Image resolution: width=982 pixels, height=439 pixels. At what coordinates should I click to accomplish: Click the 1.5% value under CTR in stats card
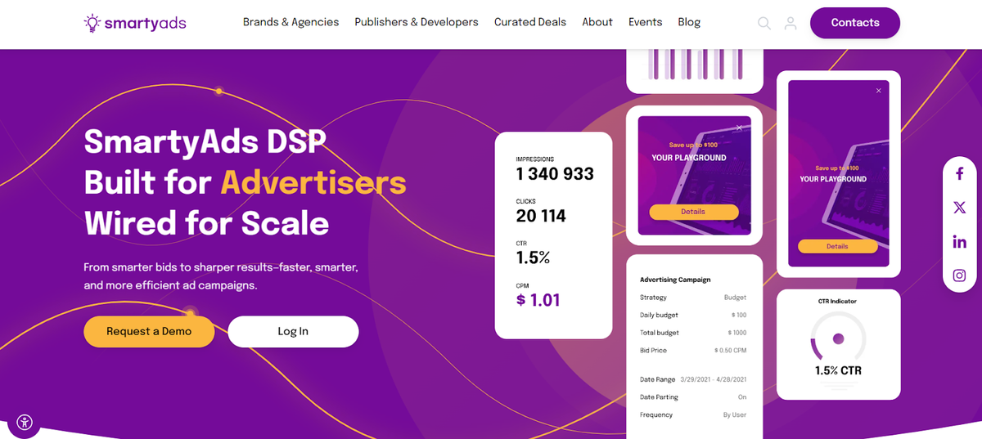pyautogui.click(x=533, y=258)
